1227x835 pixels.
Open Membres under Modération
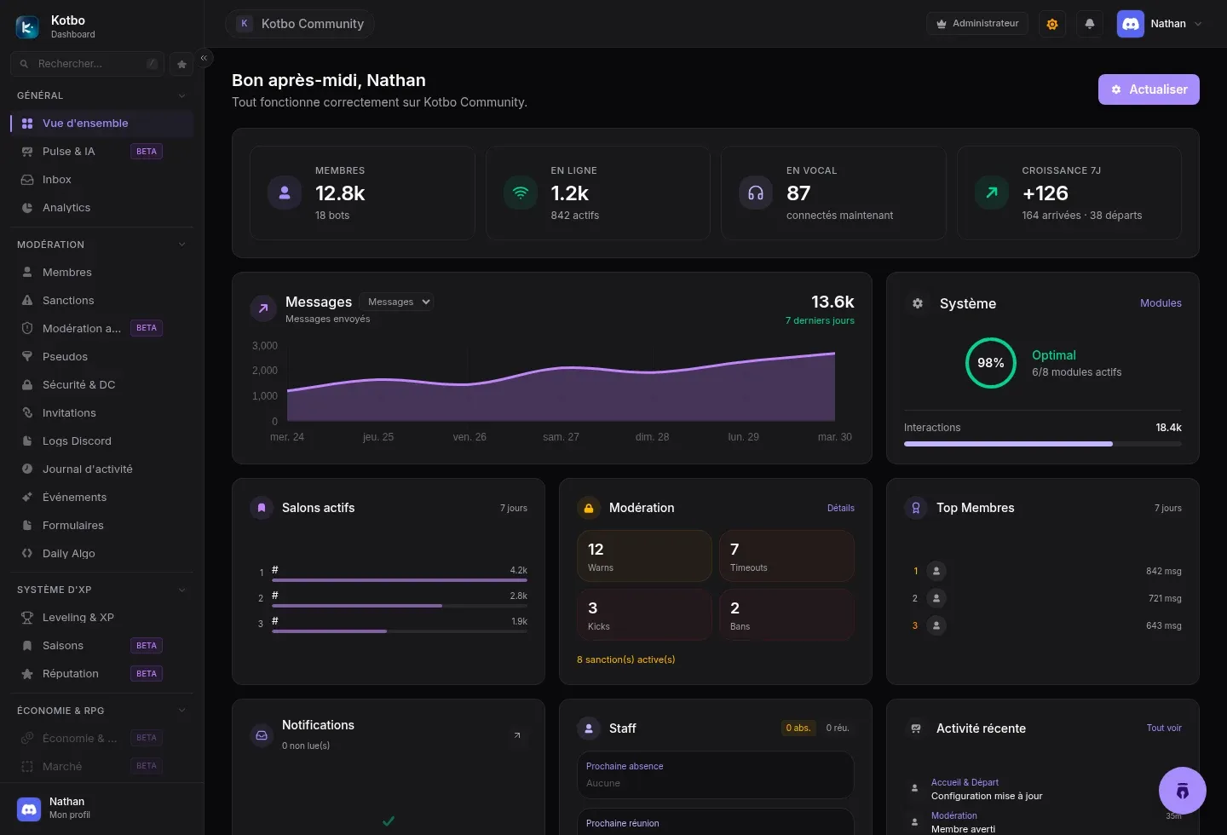pyautogui.click(x=102, y=273)
